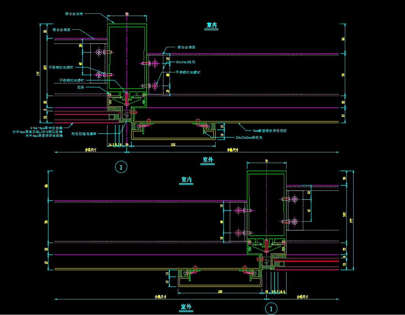Select the 177 vertical dimension at far right
Screen dimensions: 405x315
(x=352, y=220)
